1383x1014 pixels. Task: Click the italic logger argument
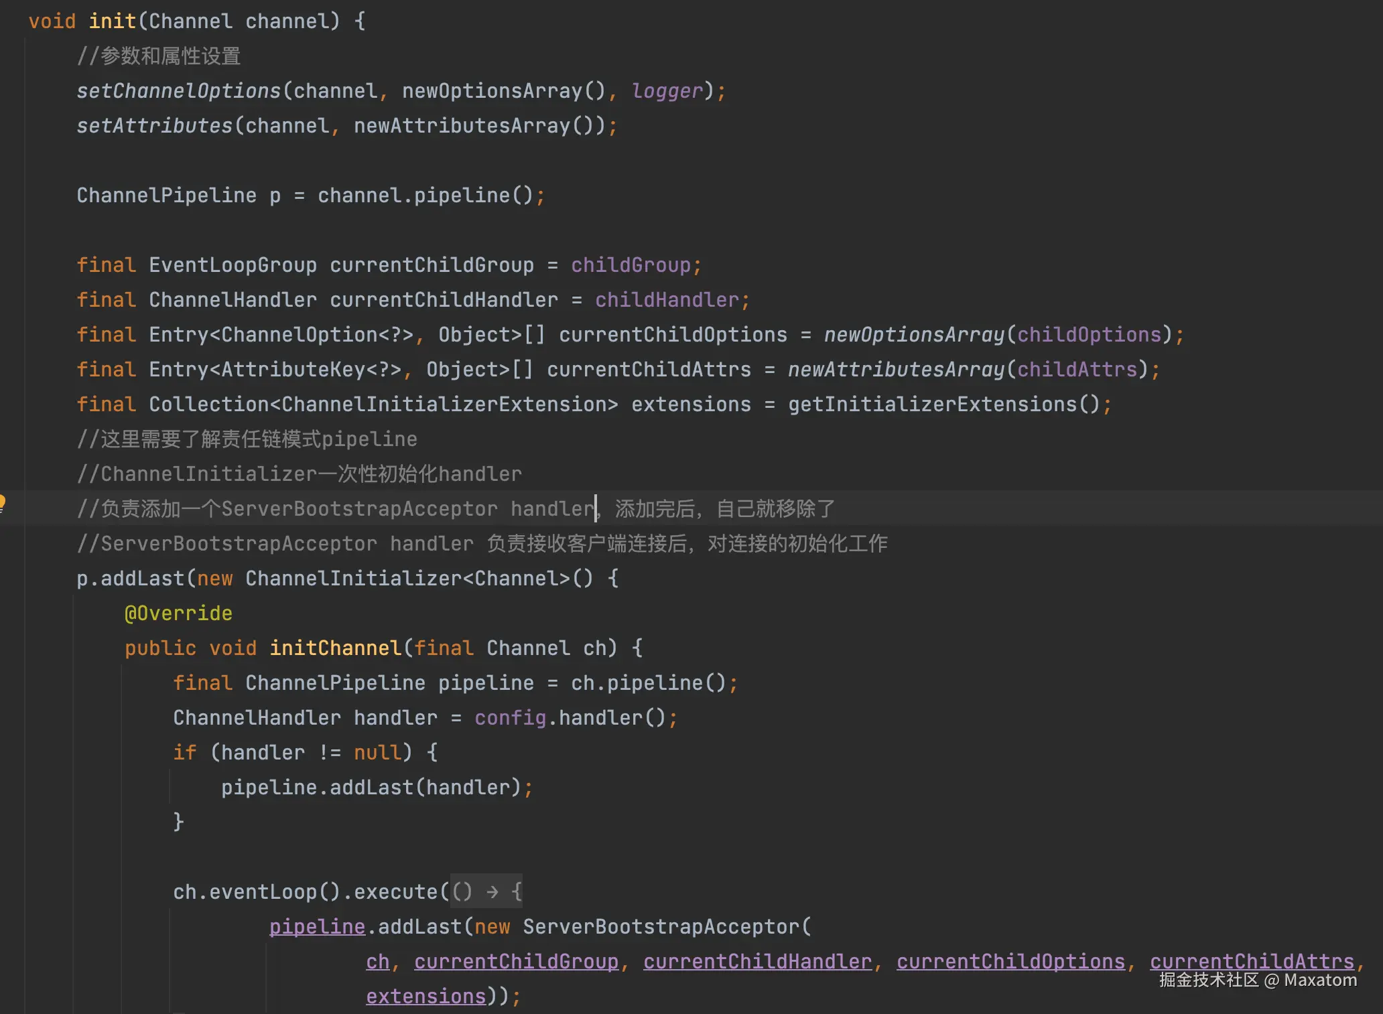tap(667, 91)
